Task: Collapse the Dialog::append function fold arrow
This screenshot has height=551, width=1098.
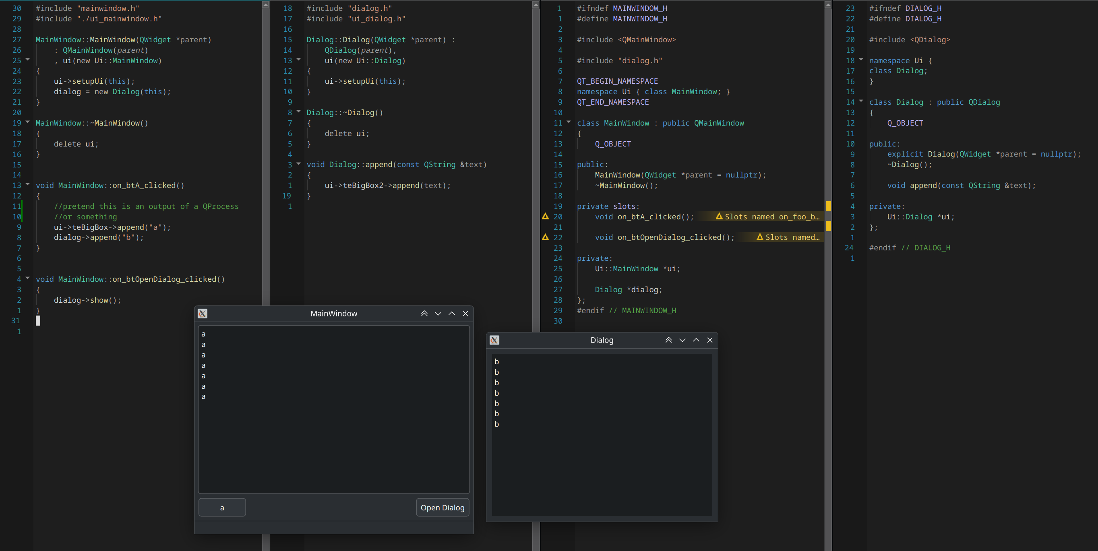Action: pyautogui.click(x=298, y=164)
